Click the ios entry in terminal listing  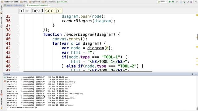[66, 91]
